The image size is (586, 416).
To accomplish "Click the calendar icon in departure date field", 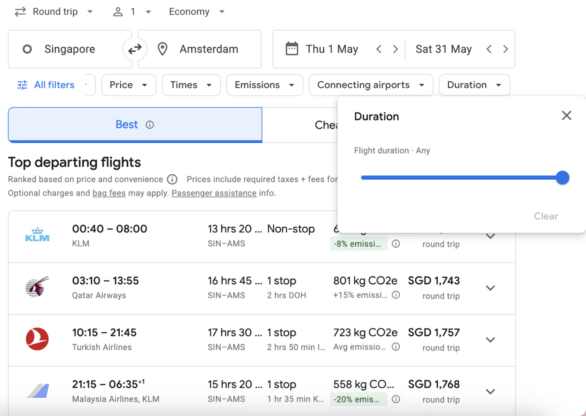I will tap(291, 49).
